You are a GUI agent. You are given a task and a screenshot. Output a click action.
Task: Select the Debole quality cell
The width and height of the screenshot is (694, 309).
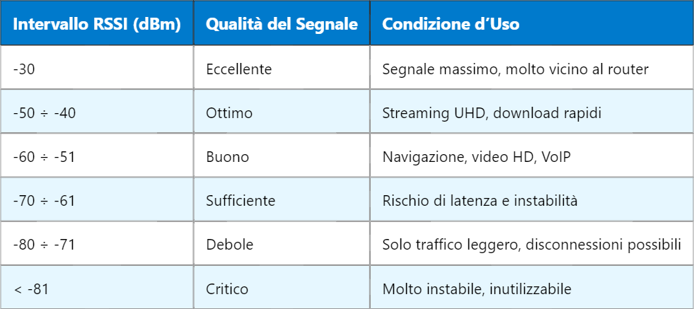pyautogui.click(x=229, y=245)
